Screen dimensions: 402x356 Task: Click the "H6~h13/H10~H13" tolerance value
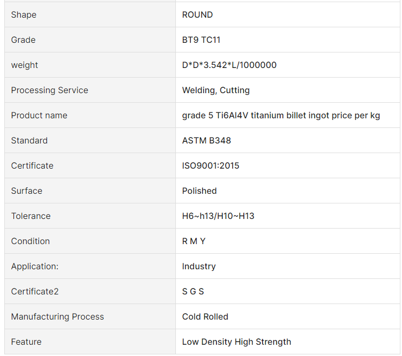pos(218,216)
